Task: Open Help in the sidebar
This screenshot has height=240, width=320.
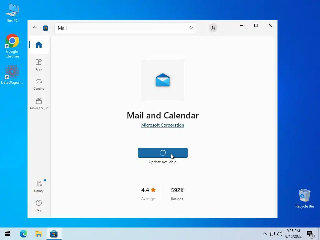Action: tap(38, 206)
